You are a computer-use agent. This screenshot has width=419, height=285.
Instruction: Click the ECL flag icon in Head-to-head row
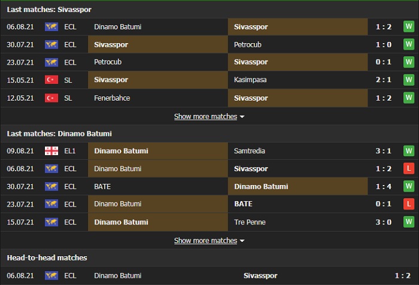pyautogui.click(x=51, y=275)
